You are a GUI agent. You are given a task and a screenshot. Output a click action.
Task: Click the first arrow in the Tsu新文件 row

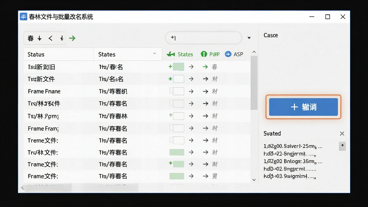pos(191,79)
